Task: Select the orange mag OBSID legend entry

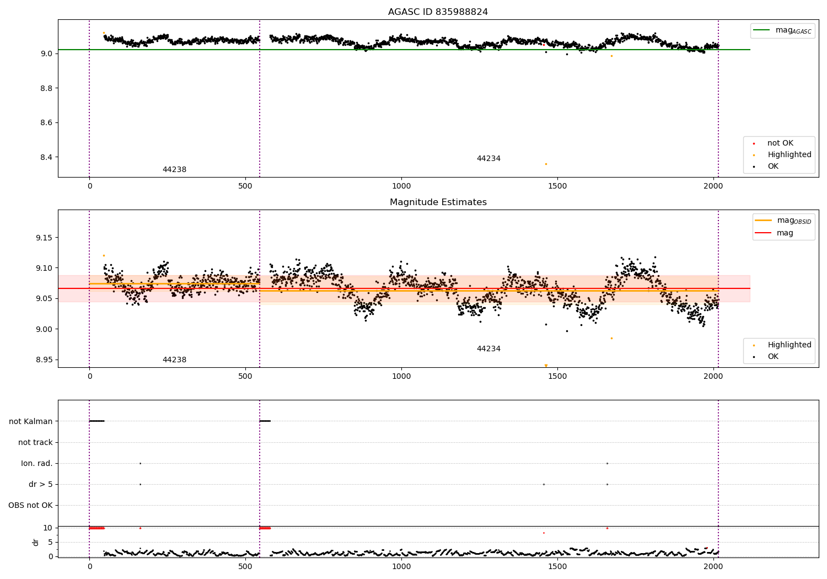Action: [x=783, y=221]
